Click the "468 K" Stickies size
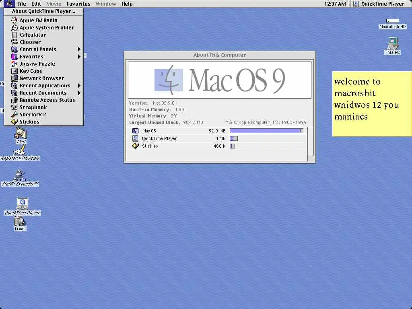Viewport: 412px width, 309px height. [x=219, y=146]
